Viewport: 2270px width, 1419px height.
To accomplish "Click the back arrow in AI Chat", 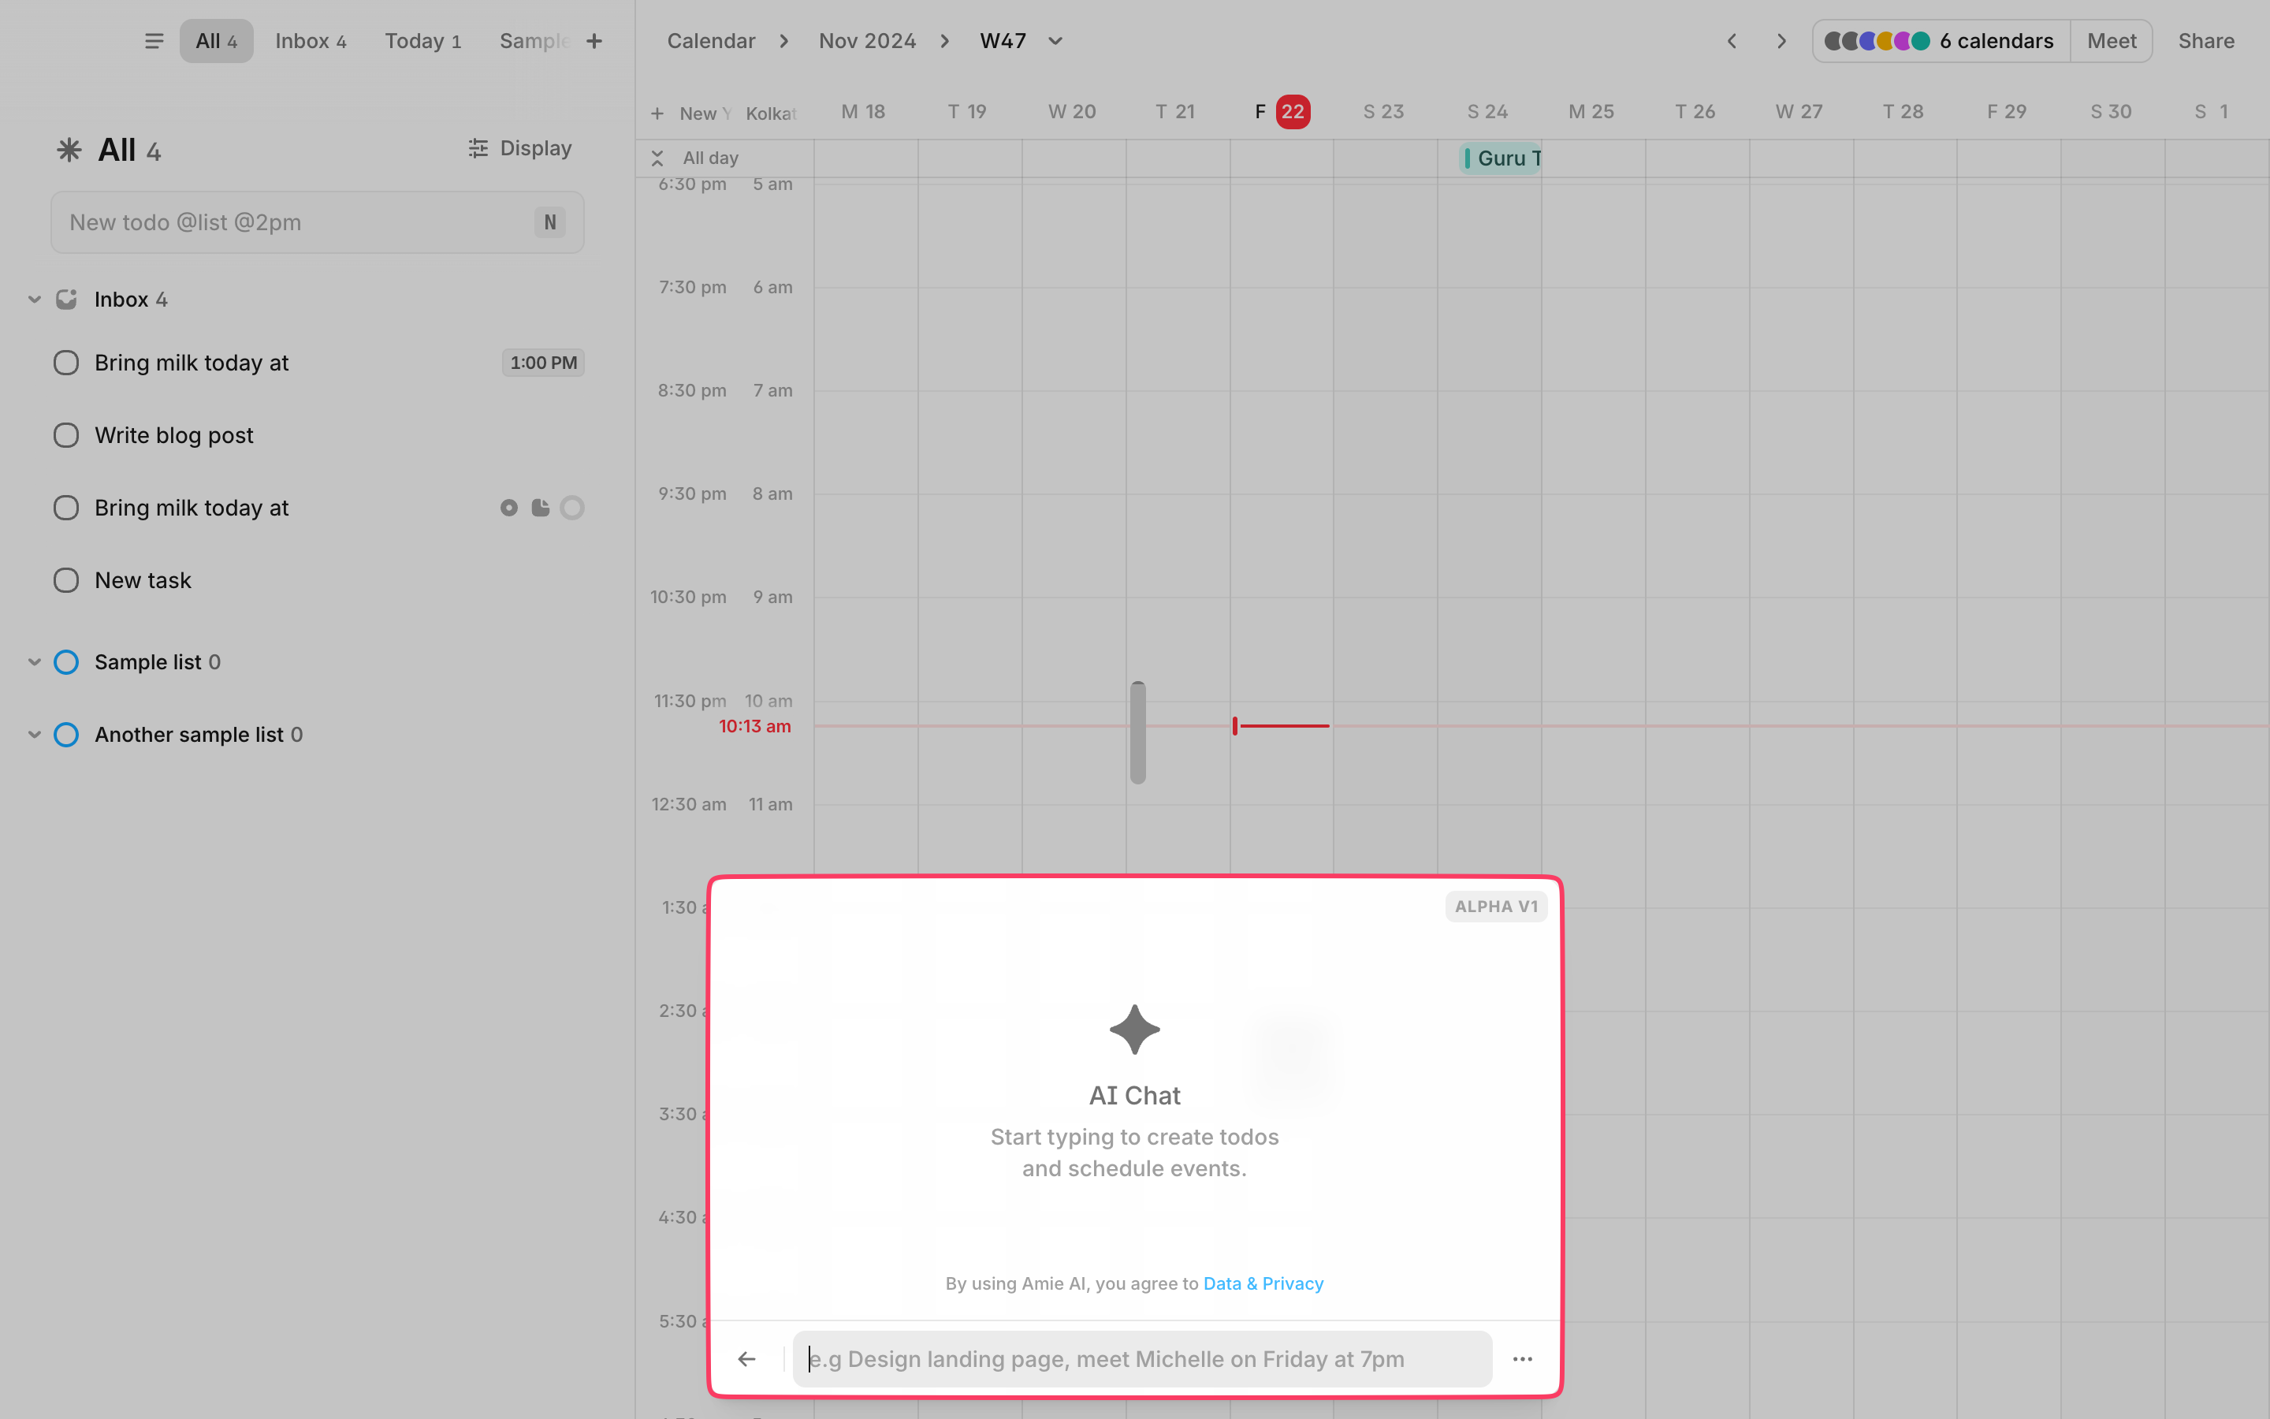I will point(746,1359).
